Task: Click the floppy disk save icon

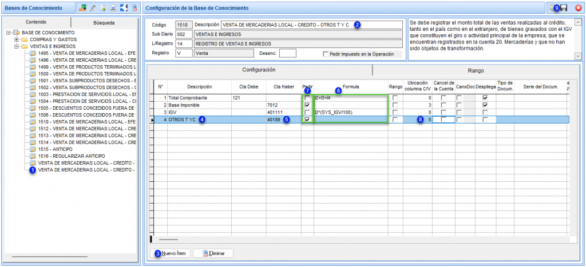Action: (x=564, y=7)
